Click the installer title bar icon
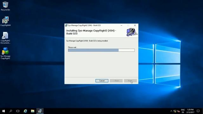Image resolution: width=203 pixels, height=114 pixels. tap(66, 25)
